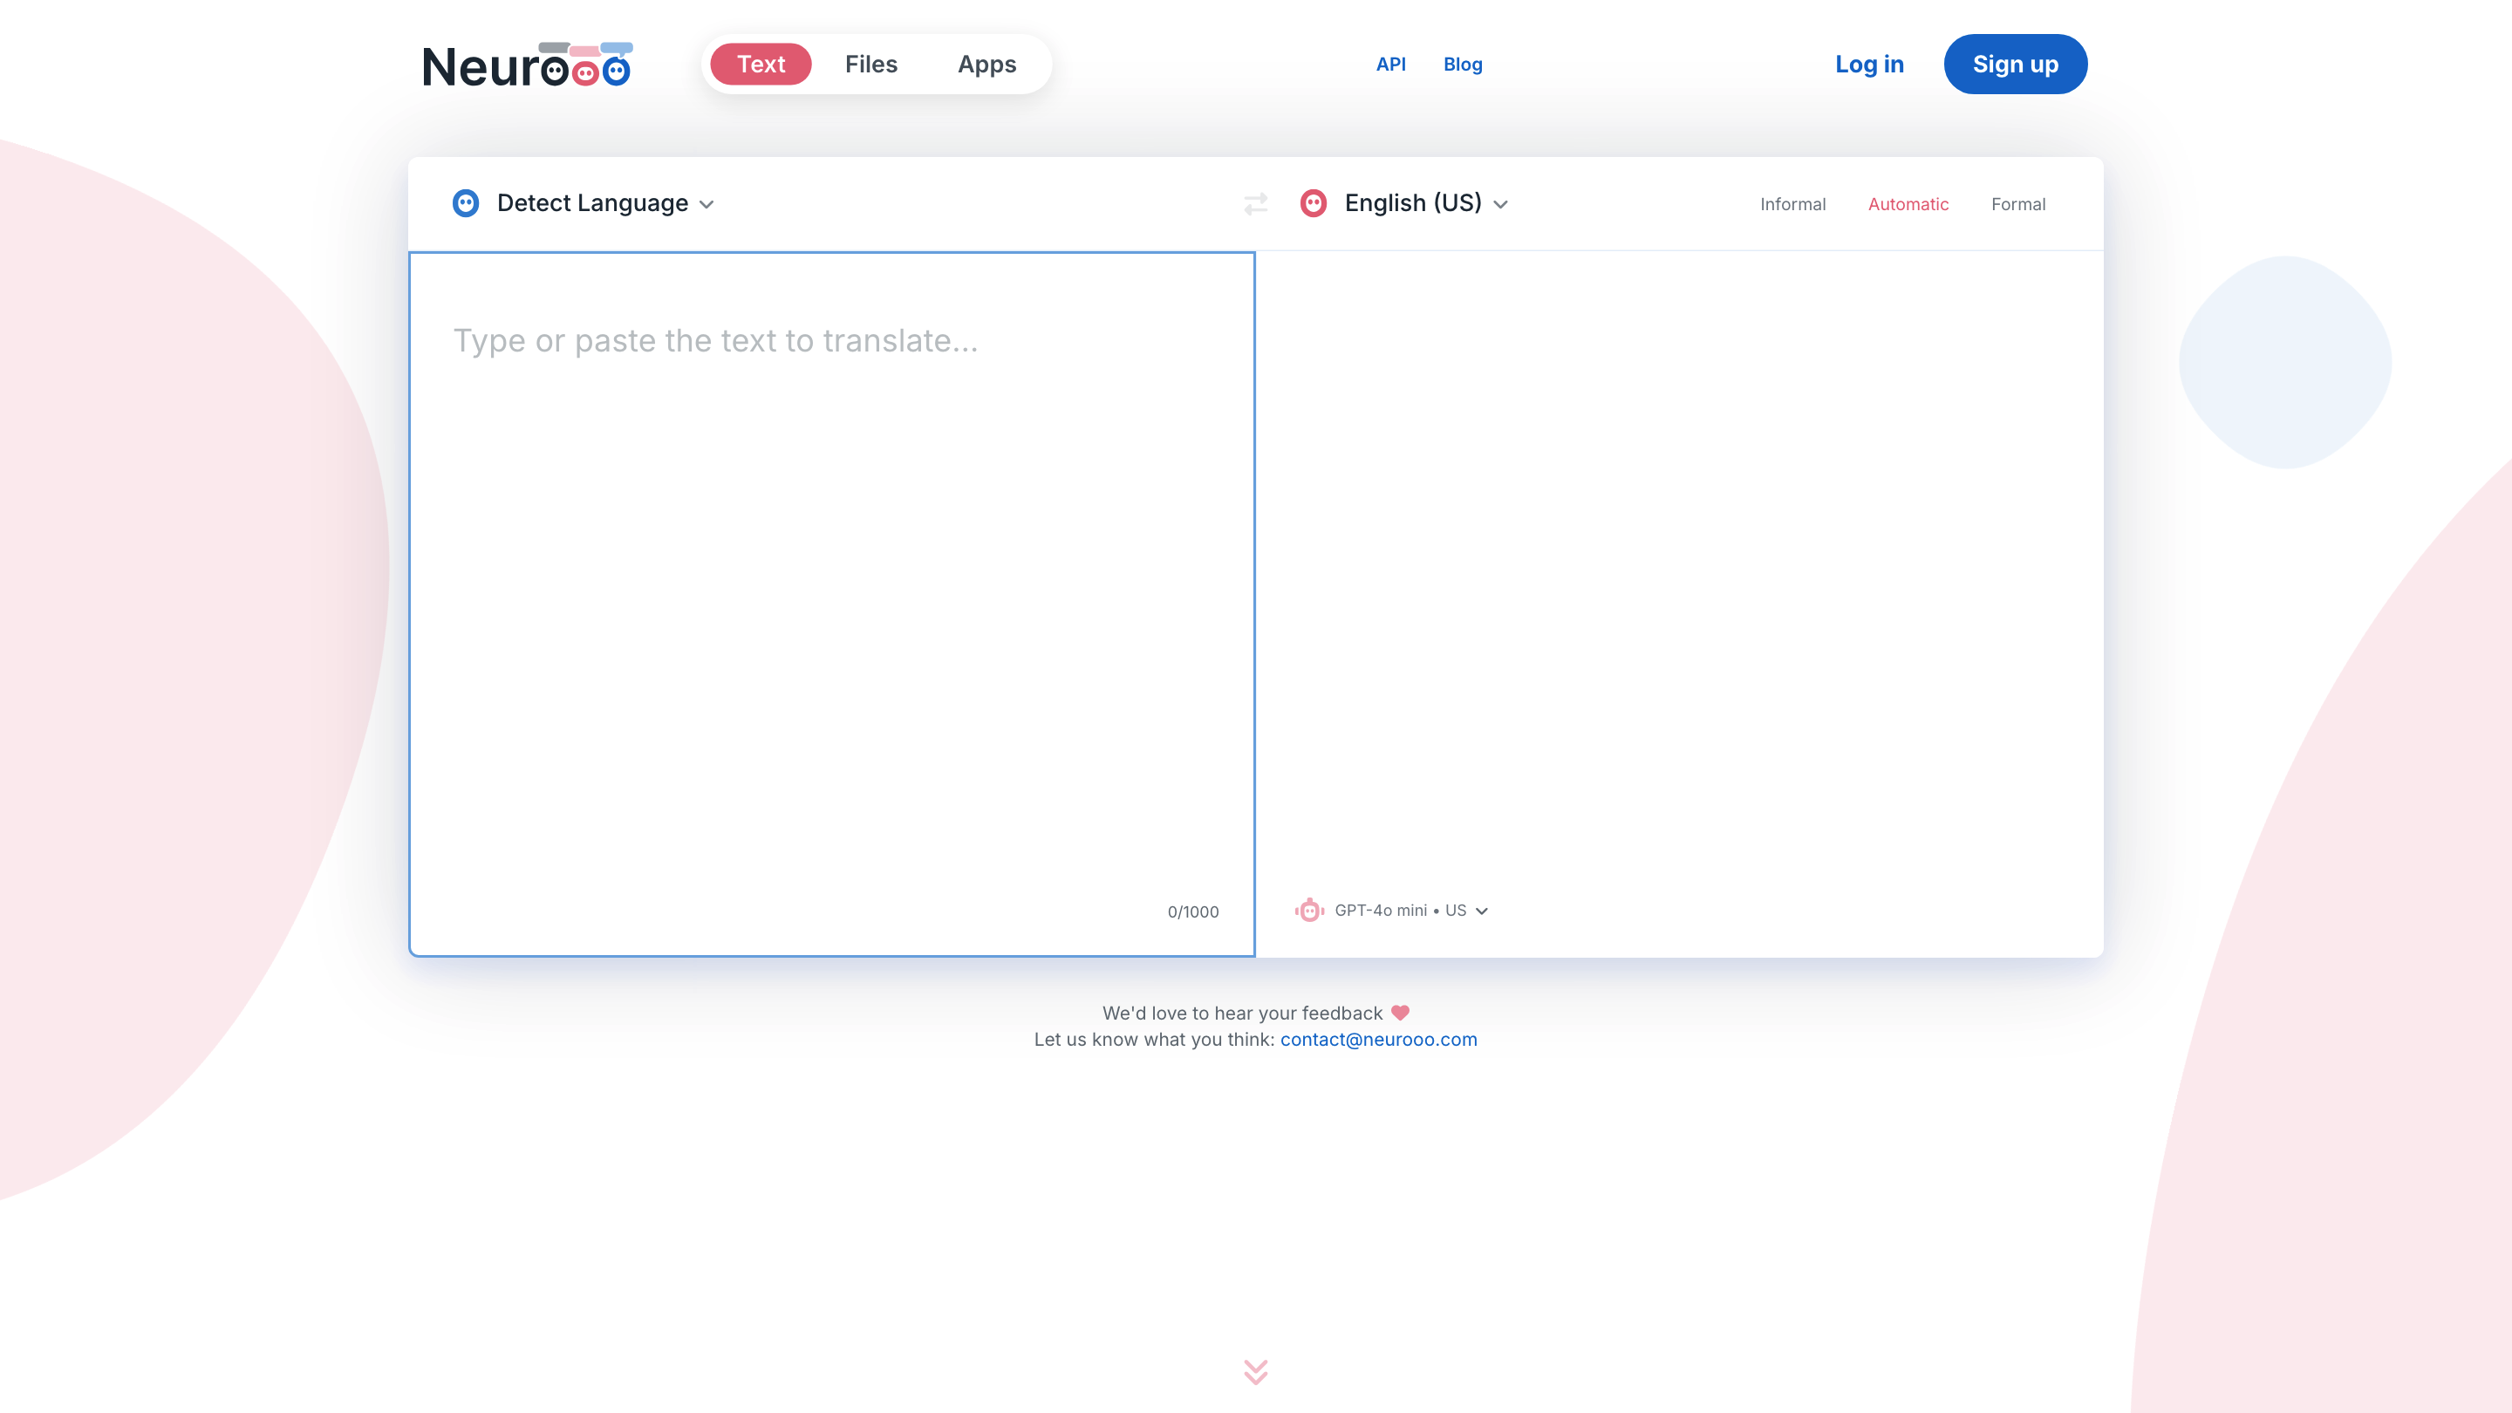
Task: Click the Sign up button
Action: [x=2015, y=65]
